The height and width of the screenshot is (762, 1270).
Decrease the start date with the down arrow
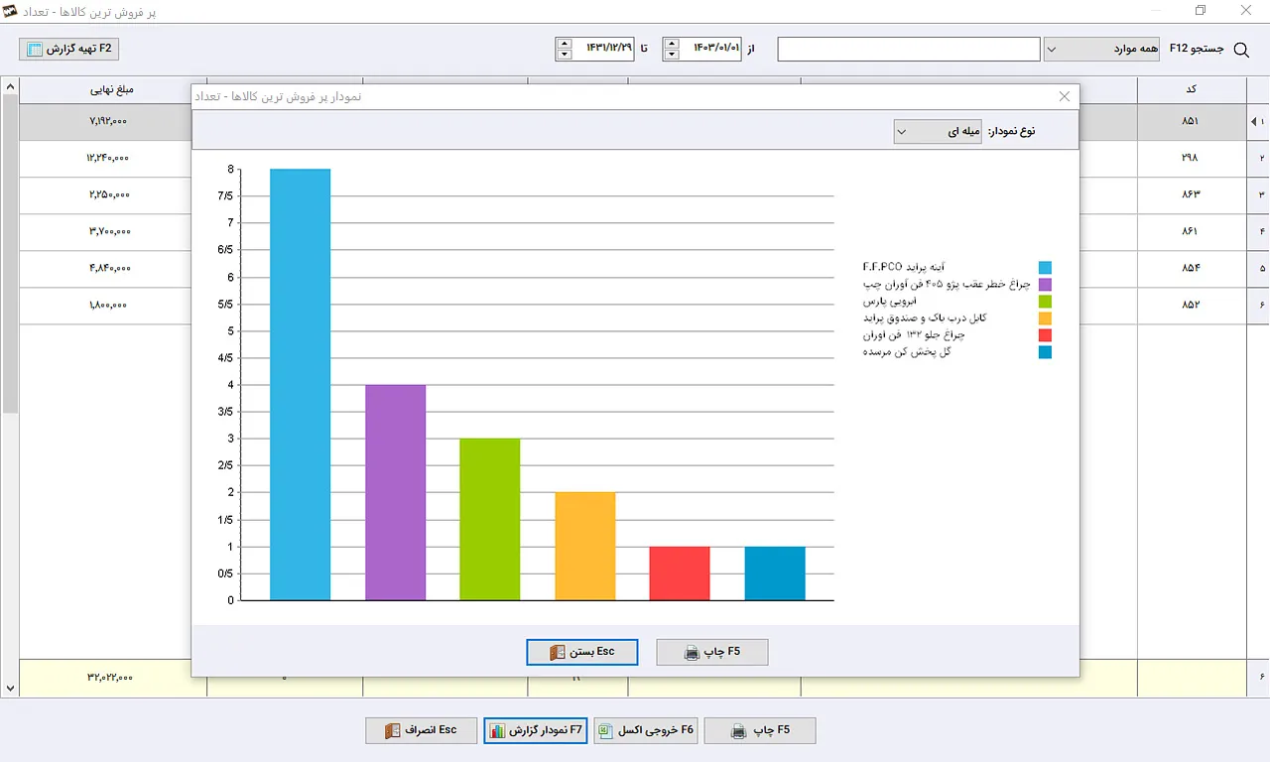click(x=672, y=55)
